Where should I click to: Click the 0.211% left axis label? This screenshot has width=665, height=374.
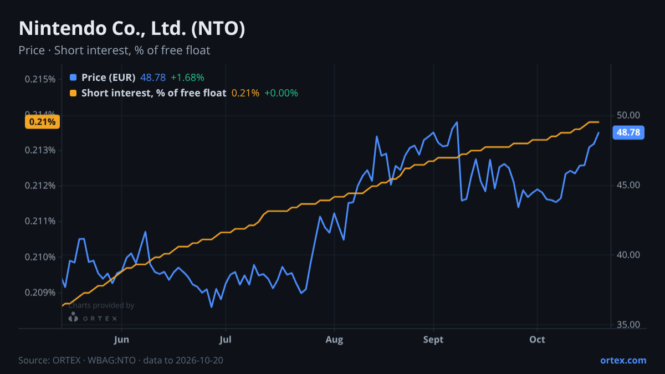40,221
